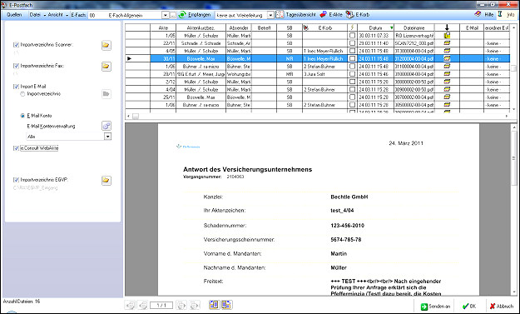Open the Alle account dropdown

pos(107,137)
